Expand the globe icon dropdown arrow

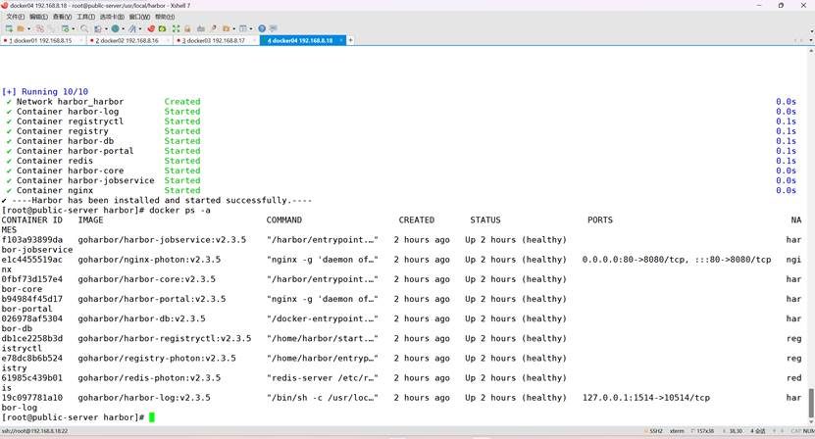tap(124, 28)
